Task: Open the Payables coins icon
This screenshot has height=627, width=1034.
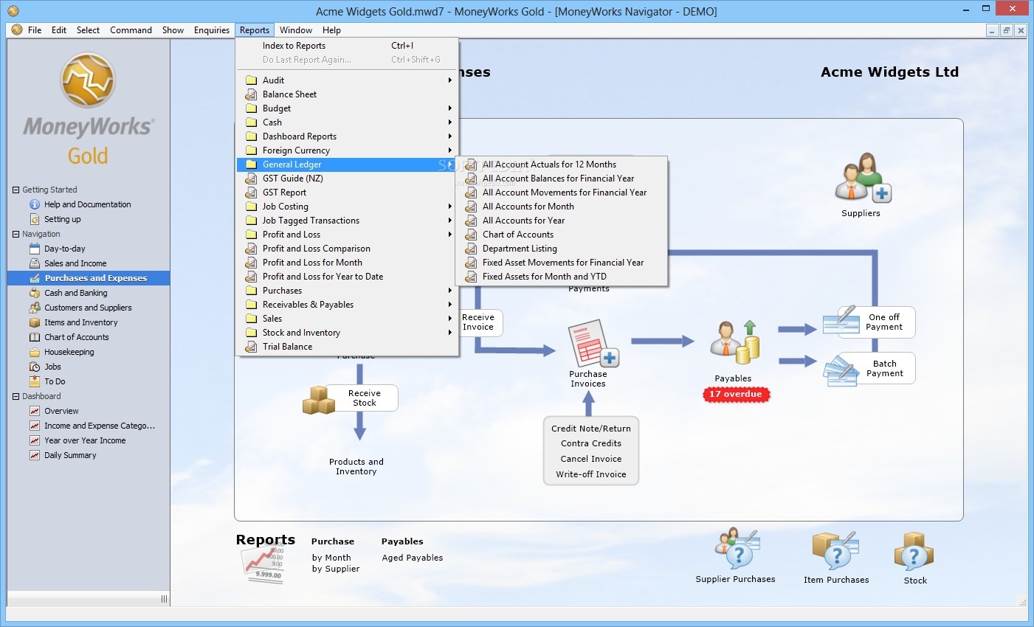Action: point(735,343)
